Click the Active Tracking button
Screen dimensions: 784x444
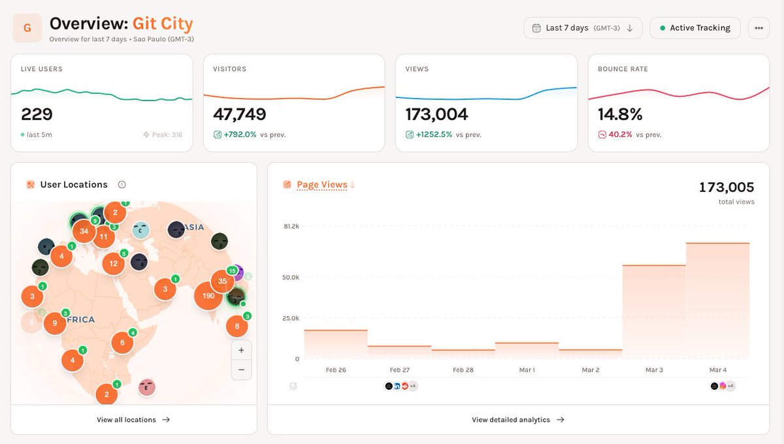(x=695, y=28)
